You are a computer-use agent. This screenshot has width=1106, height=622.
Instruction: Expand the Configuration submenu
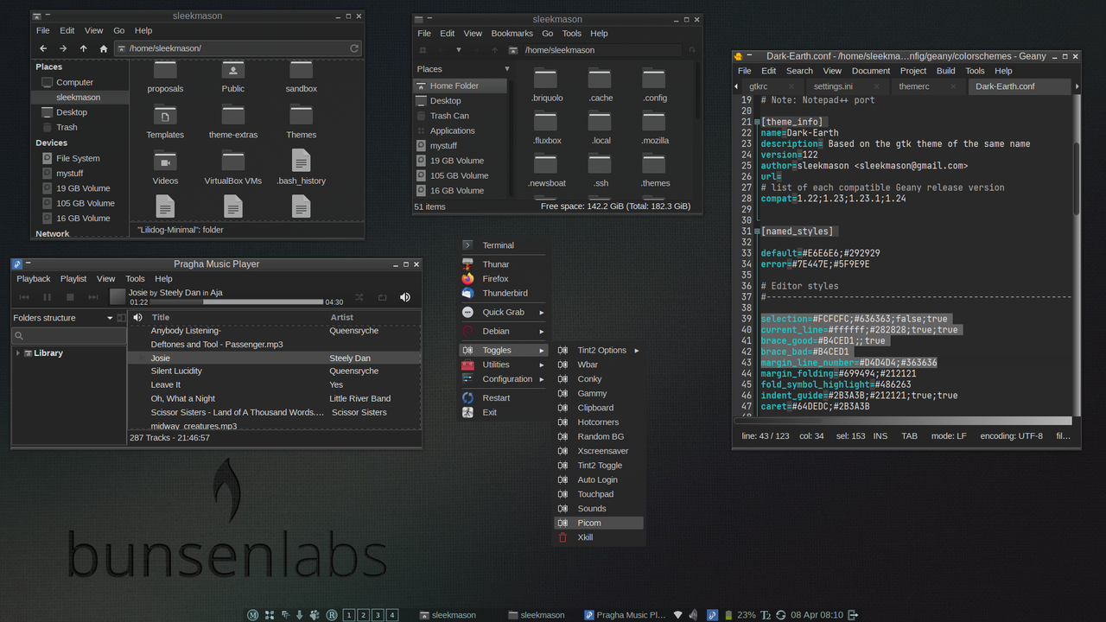(504, 378)
